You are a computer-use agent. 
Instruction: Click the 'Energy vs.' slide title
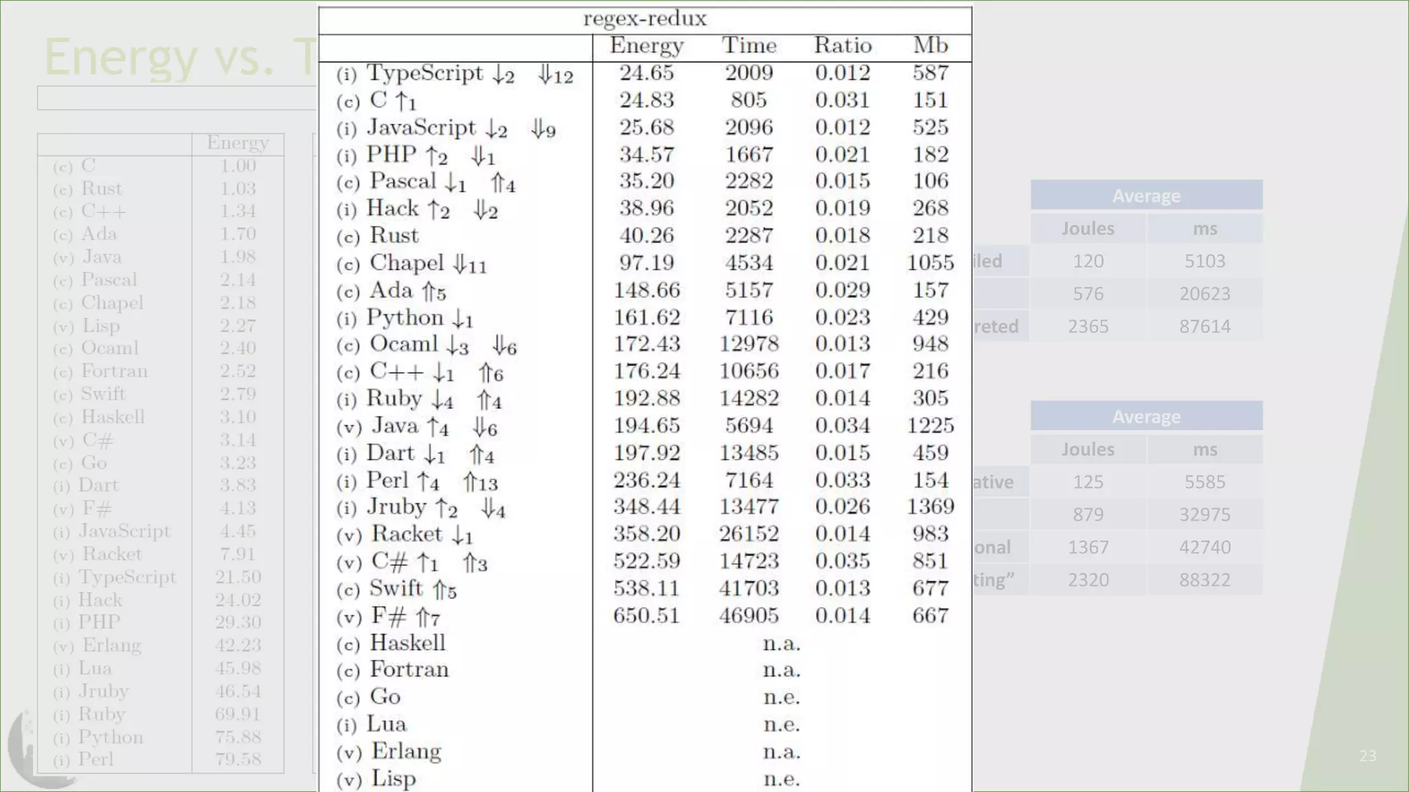coord(180,58)
